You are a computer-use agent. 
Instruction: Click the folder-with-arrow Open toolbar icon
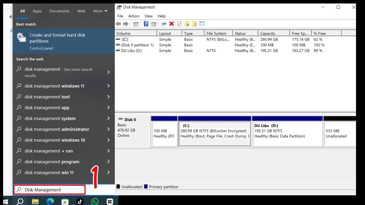(x=187, y=24)
